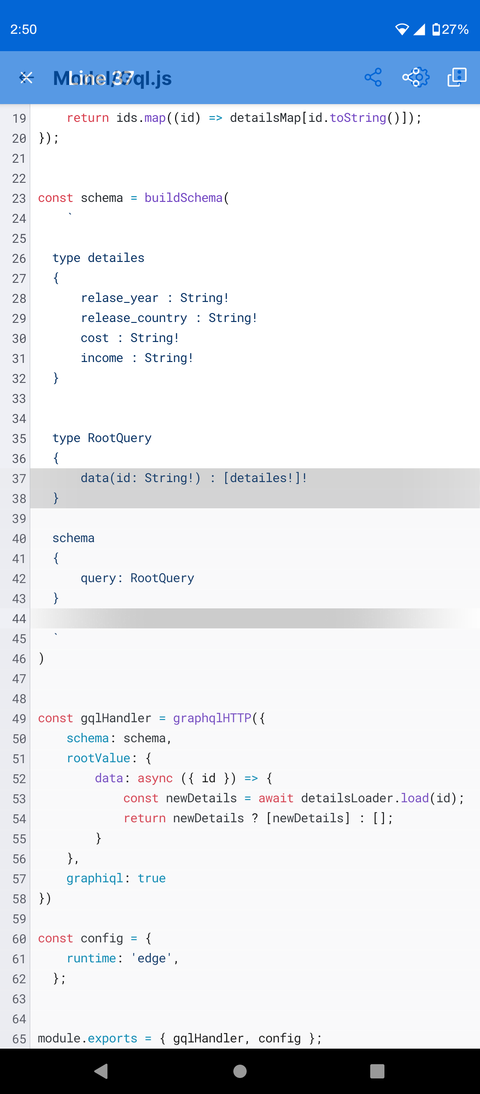The width and height of the screenshot is (480, 1094).
Task: Tap Android back navigation button
Action: point(101,1071)
